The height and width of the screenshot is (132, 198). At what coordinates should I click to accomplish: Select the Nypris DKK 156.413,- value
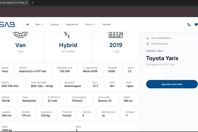11,86
